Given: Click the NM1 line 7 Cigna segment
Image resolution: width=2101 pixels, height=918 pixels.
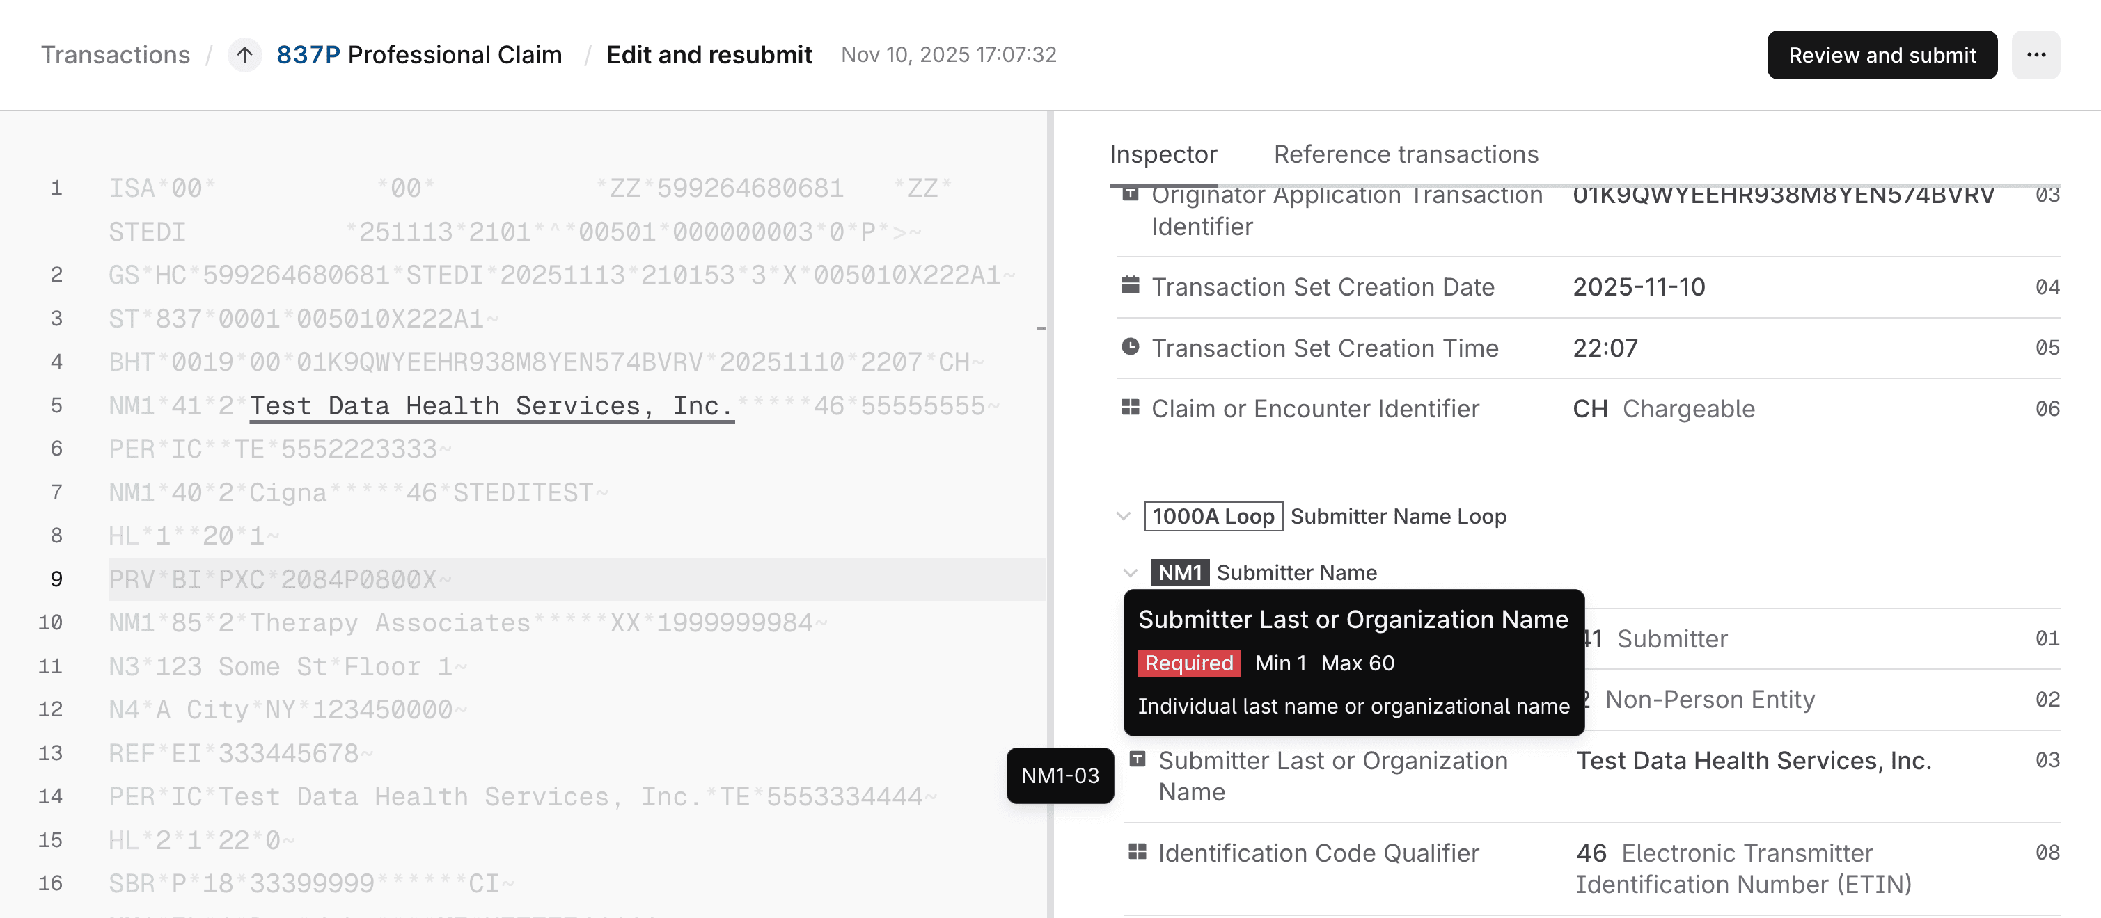Looking at the screenshot, I should [x=357, y=493].
